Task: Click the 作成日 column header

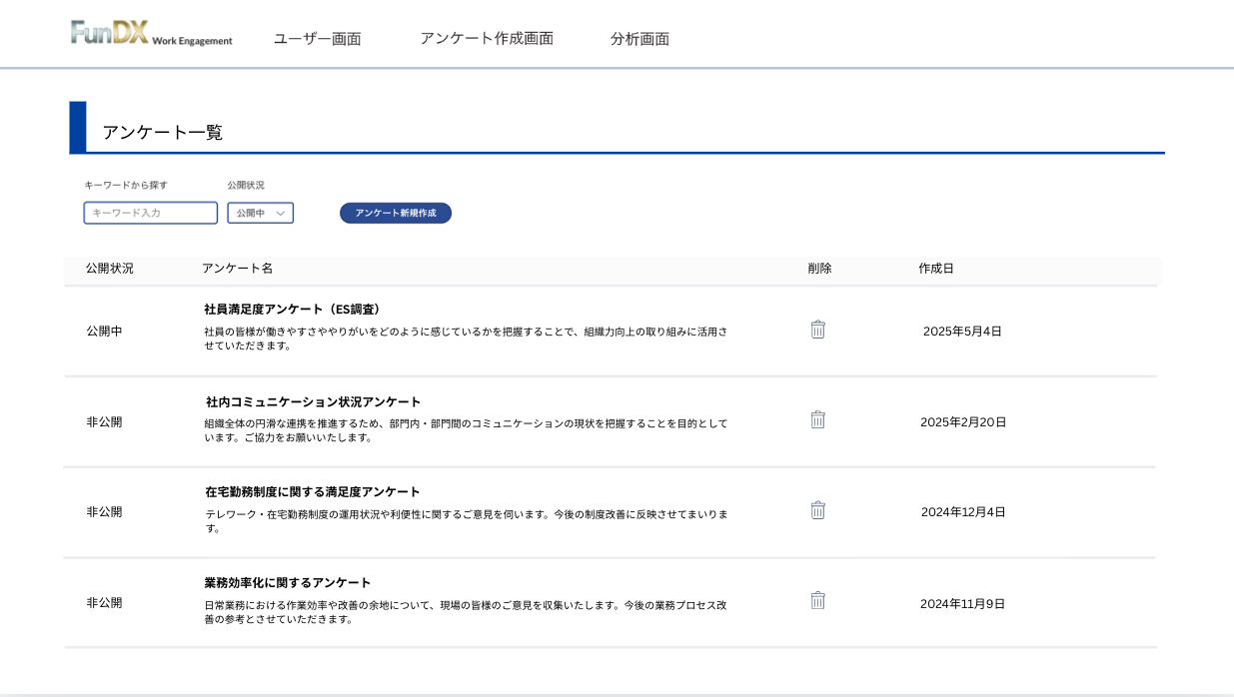Action: pos(936,269)
